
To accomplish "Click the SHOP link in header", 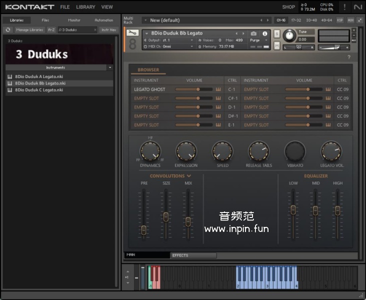I will click(288, 7).
